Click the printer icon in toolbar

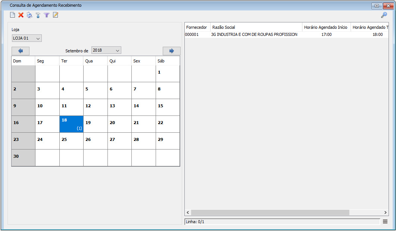tap(29, 15)
